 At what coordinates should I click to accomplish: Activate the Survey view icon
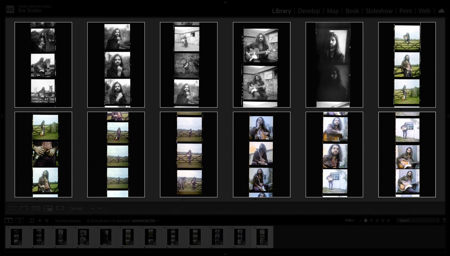[48, 208]
